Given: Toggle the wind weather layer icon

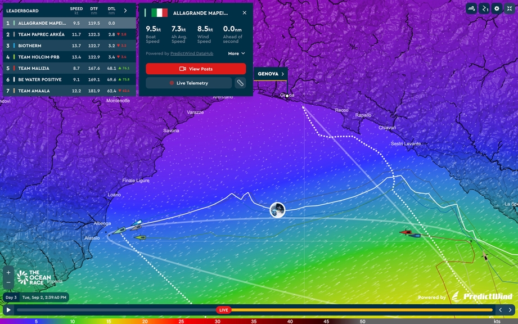Looking at the screenshot, I should pyautogui.click(x=472, y=8).
